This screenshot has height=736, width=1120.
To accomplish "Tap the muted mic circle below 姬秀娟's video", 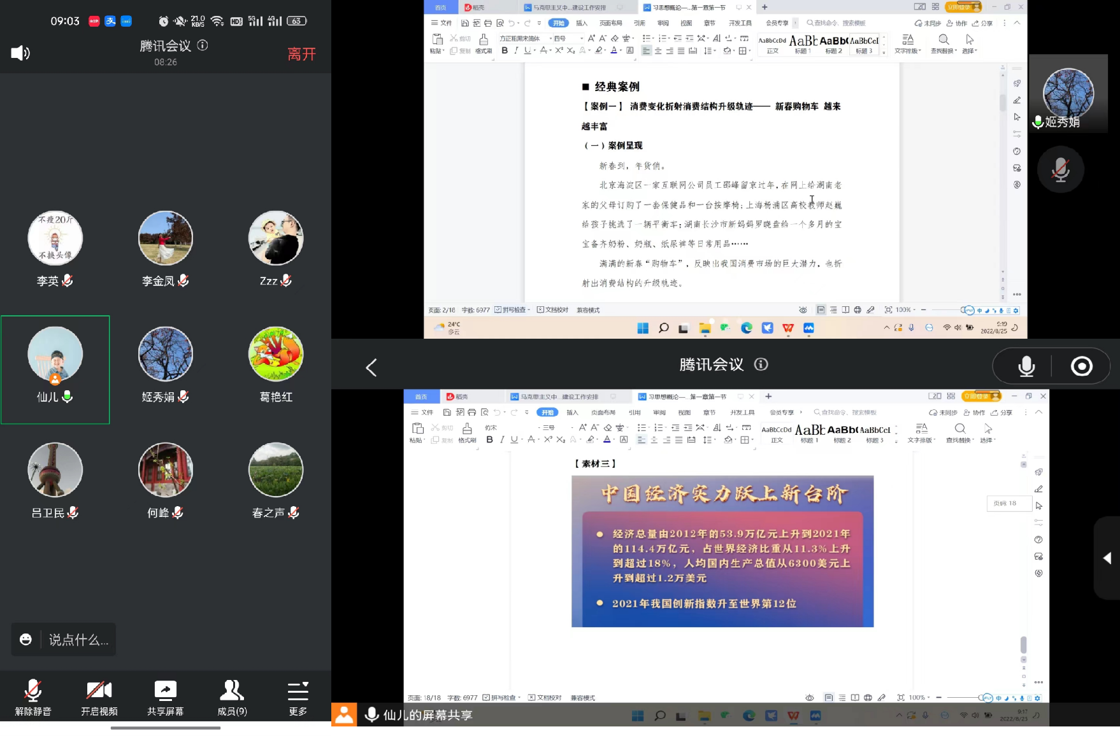I will [1061, 169].
